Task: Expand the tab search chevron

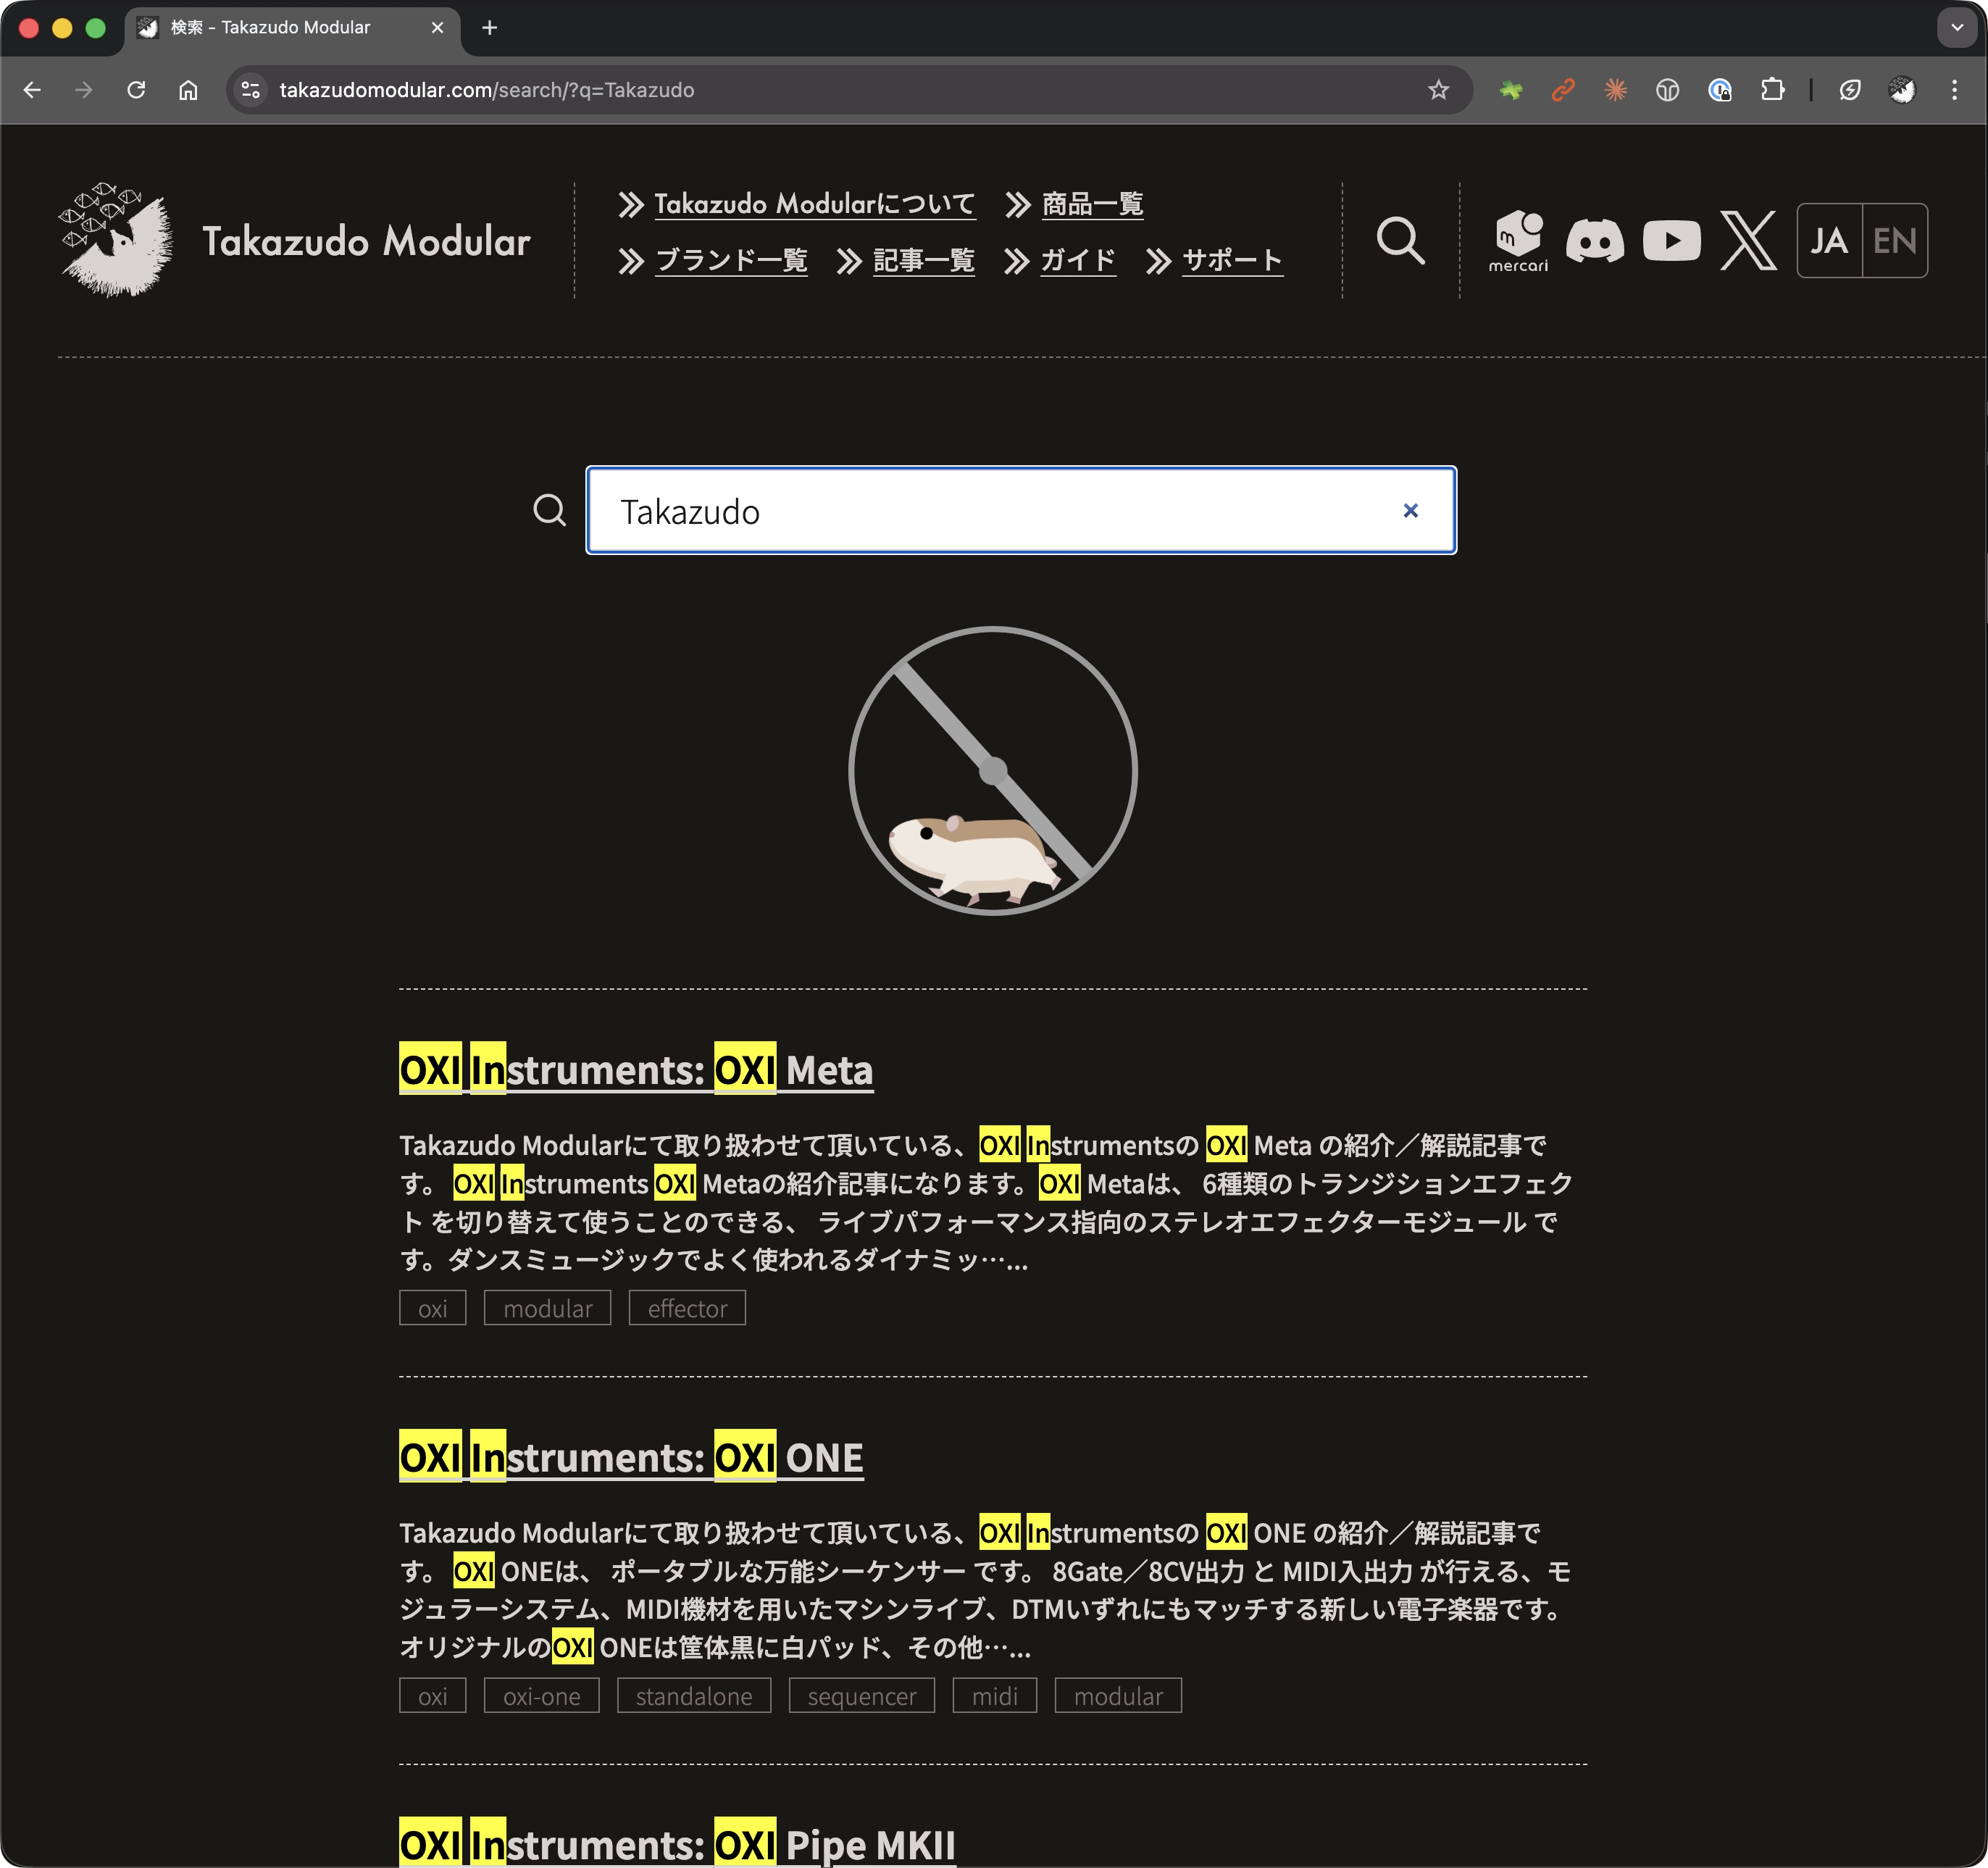Action: coord(1956,28)
